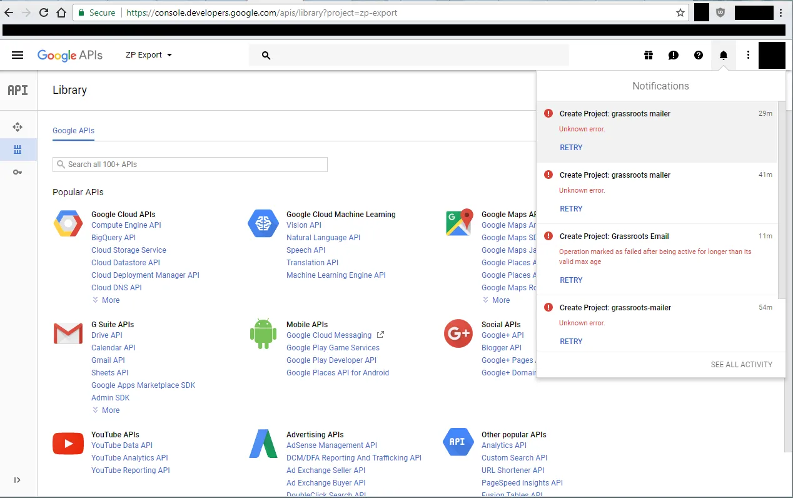Open the Chrome three-dot menu
Screen dimensions: 793x498
pos(780,13)
